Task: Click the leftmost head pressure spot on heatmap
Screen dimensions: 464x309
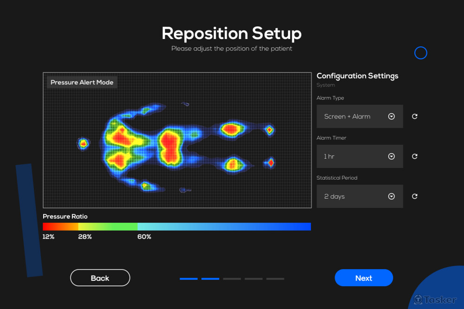Action: point(84,144)
